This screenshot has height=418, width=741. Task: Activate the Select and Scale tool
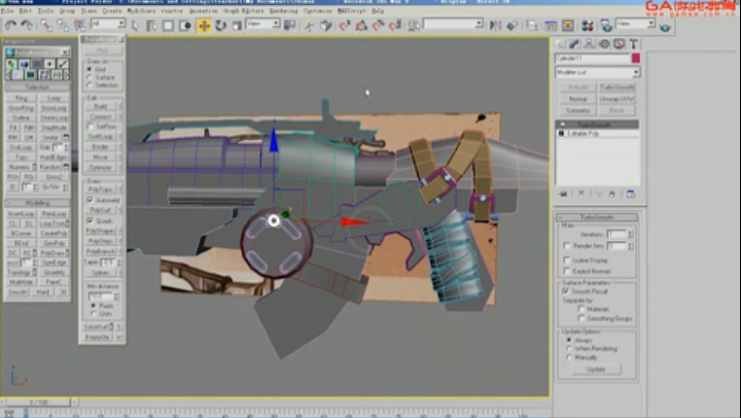(236, 25)
